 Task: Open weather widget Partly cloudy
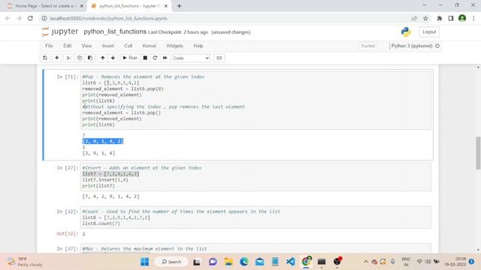[25, 262]
